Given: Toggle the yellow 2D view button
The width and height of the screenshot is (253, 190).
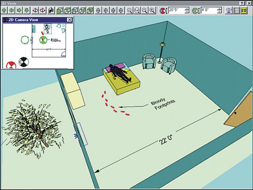Looking at the screenshot, I should tap(244, 10).
